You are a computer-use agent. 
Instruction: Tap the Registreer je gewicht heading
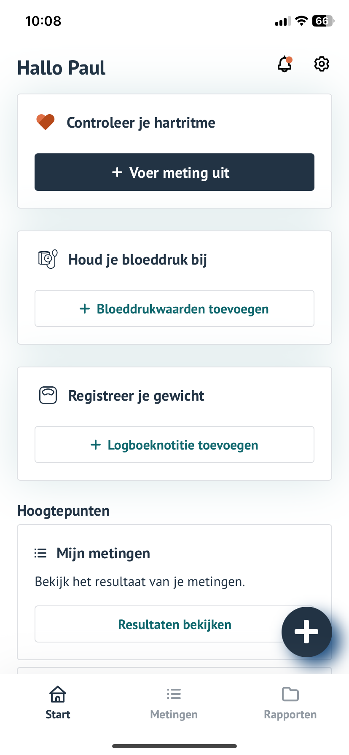pos(136,396)
